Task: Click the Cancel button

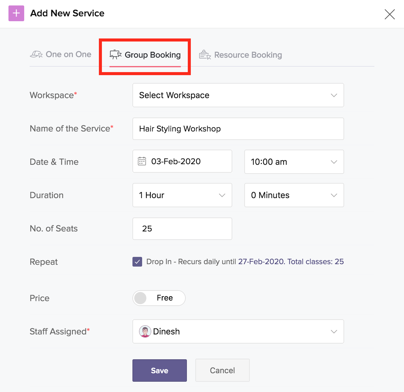Action: tap(223, 370)
